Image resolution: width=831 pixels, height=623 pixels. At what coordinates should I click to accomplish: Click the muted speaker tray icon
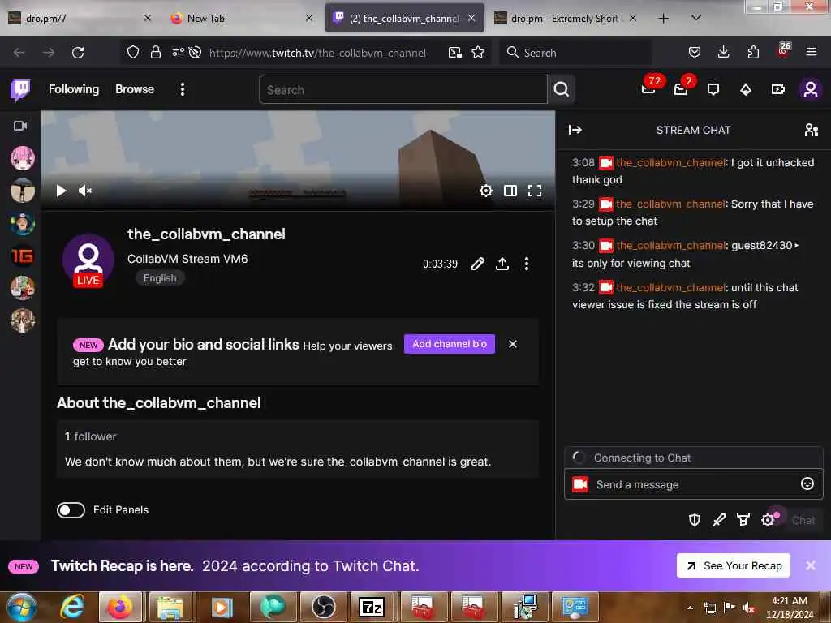[748, 608]
